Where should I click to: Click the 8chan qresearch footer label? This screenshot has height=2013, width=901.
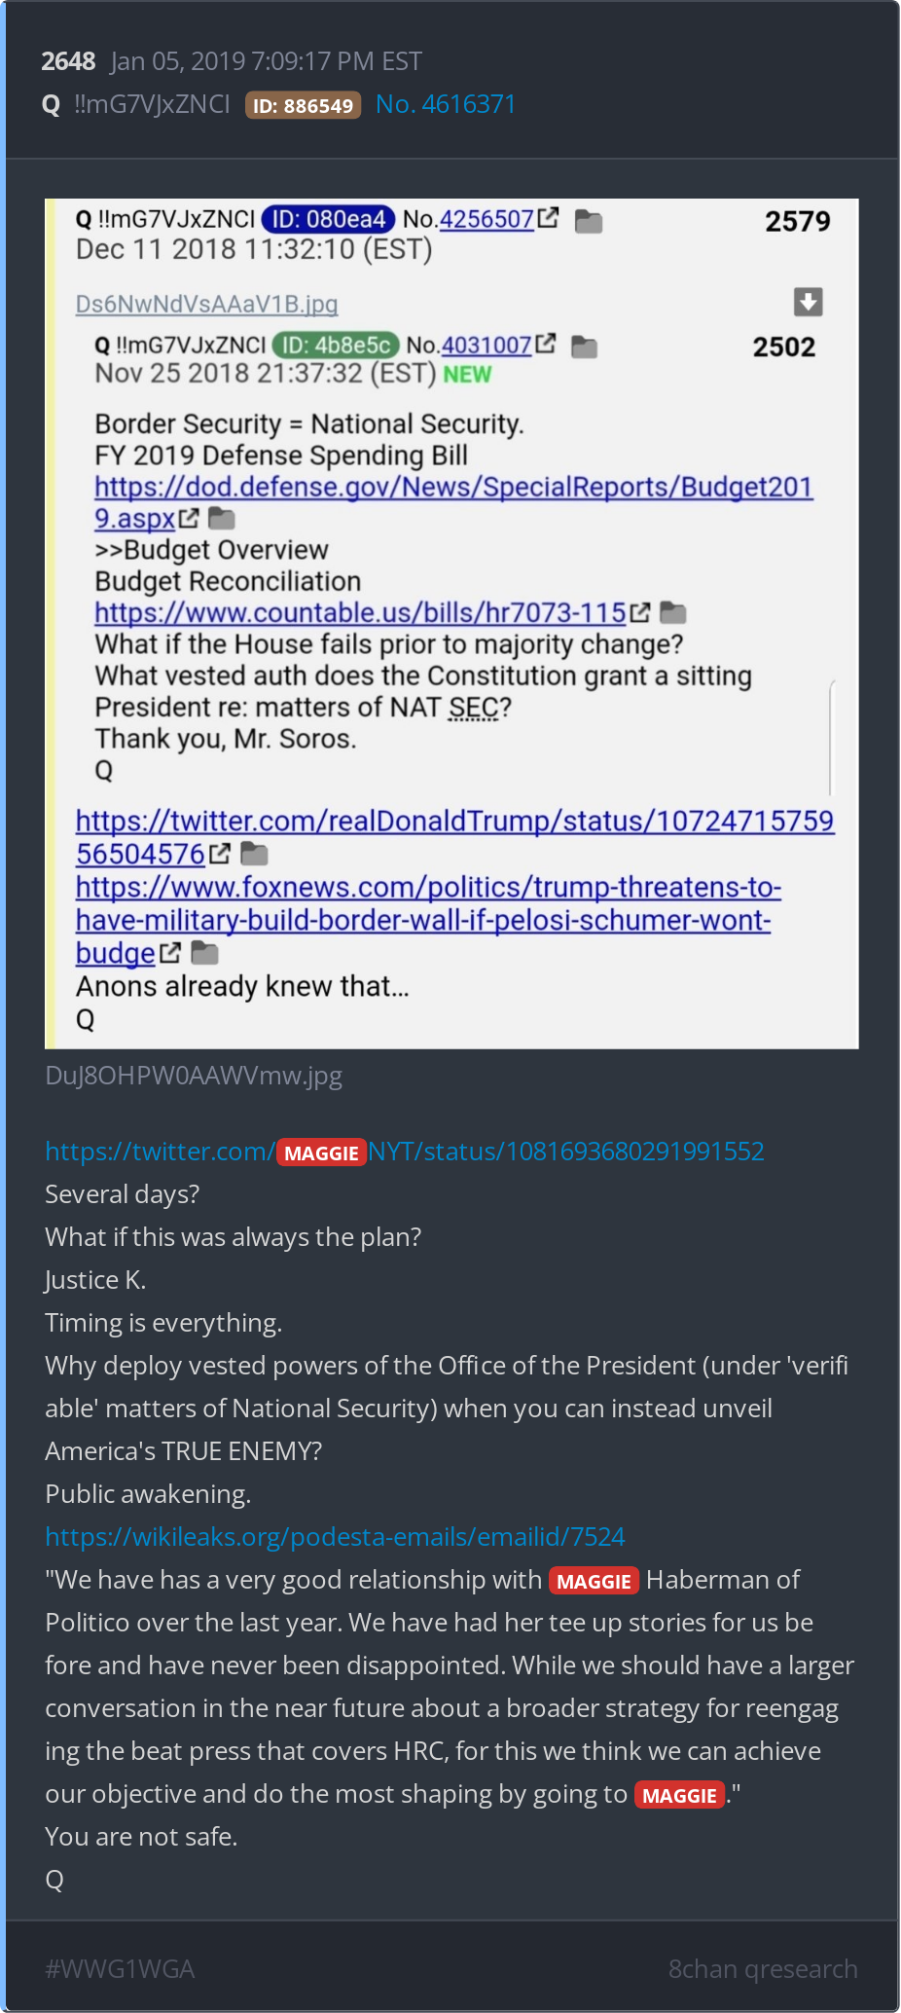tap(763, 1968)
